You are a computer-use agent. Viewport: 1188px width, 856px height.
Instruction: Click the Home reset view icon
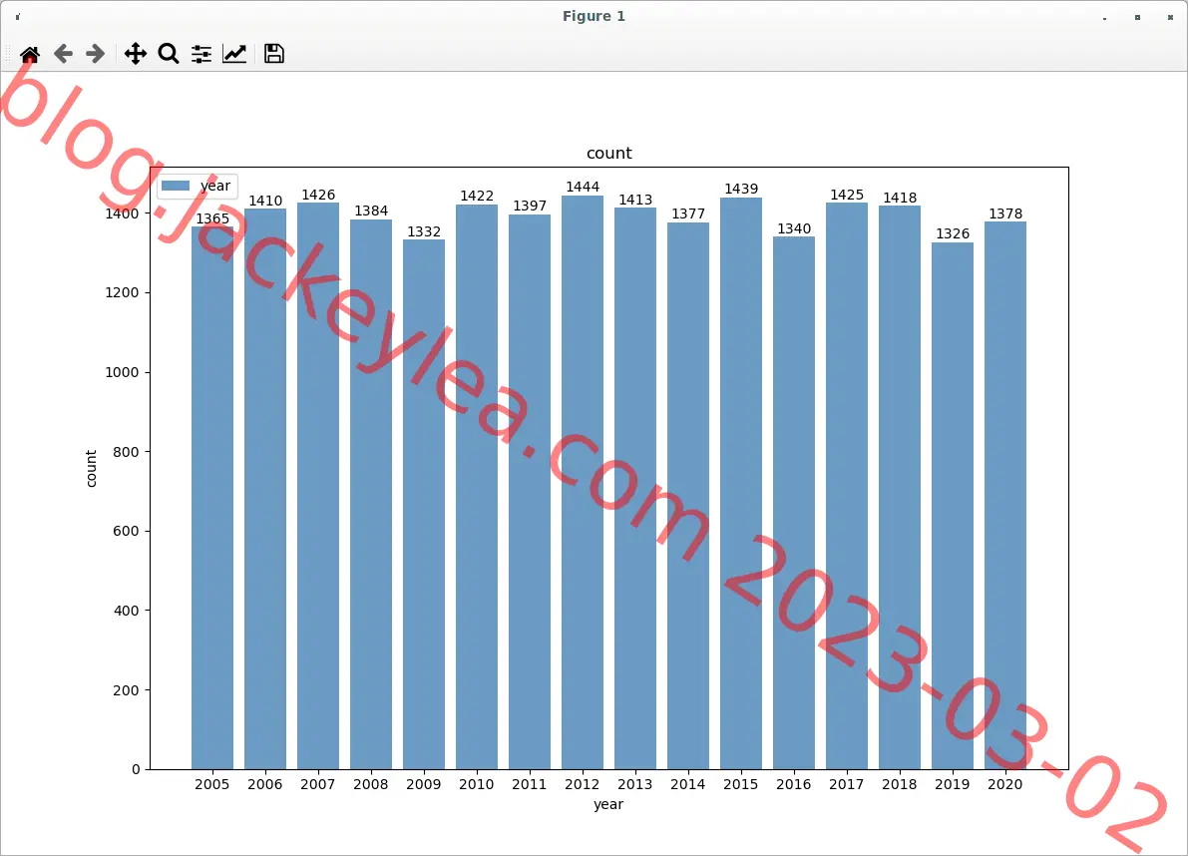click(30, 54)
